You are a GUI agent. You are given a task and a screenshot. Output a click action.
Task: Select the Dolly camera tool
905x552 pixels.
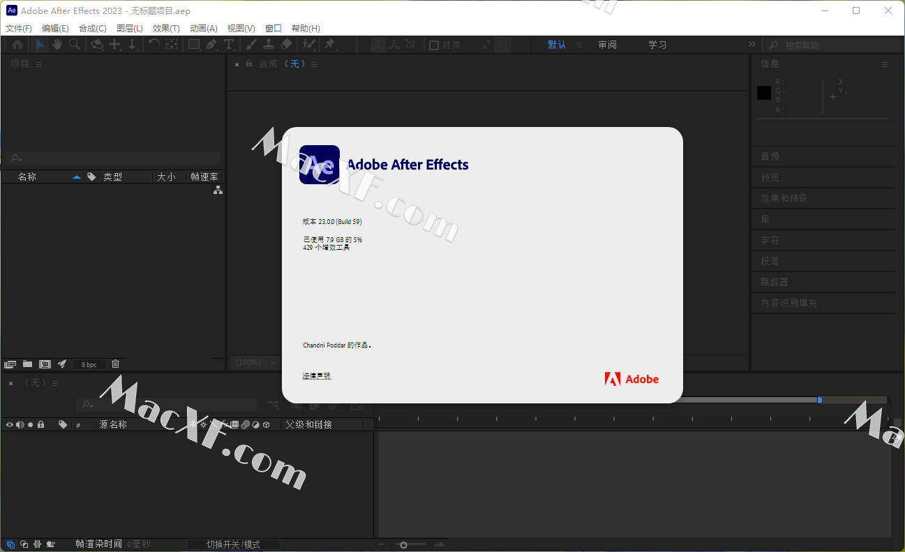(132, 45)
